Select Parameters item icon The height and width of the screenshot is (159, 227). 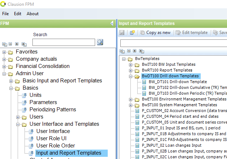click(24, 103)
